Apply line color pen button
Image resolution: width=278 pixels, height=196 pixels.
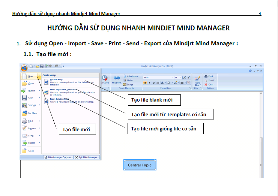[x=175, y=83]
